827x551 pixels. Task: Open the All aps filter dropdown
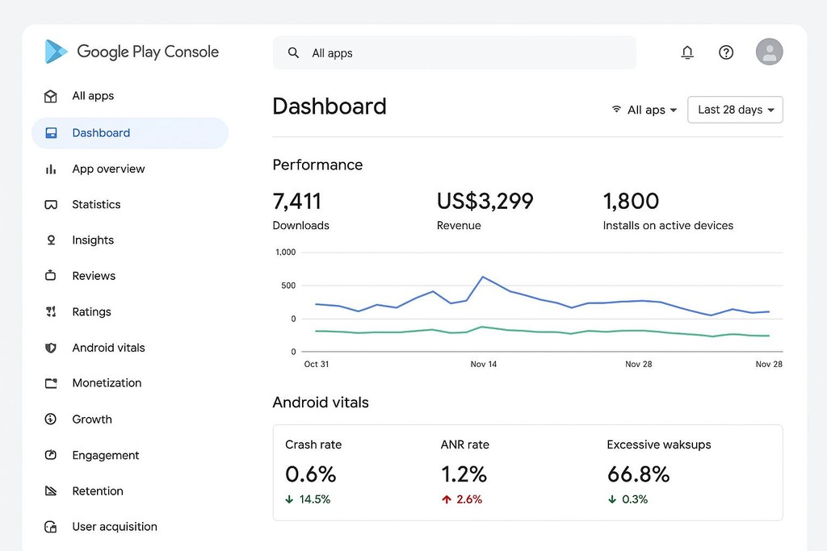[644, 110]
